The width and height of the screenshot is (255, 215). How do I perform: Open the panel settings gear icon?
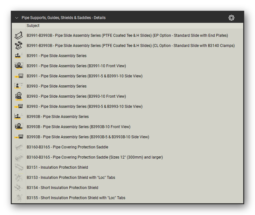point(231,18)
